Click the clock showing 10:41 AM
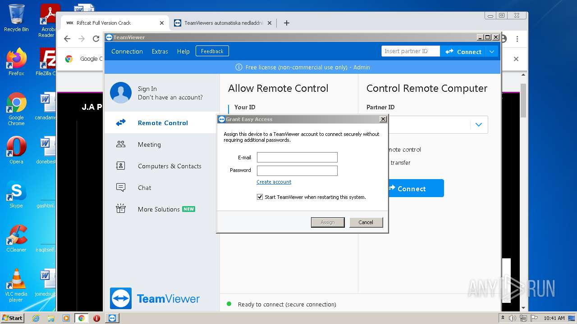 click(554, 318)
